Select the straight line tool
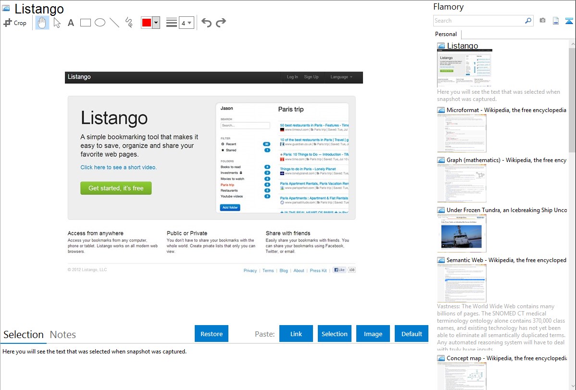 [114, 23]
